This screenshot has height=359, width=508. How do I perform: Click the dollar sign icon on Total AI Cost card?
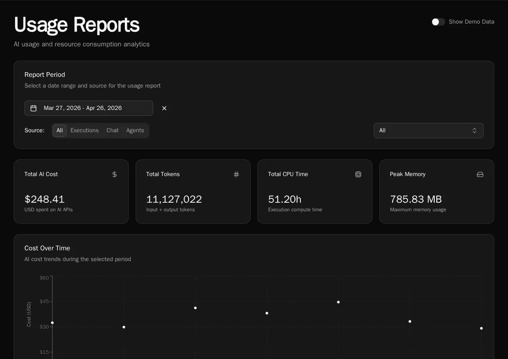(114, 174)
